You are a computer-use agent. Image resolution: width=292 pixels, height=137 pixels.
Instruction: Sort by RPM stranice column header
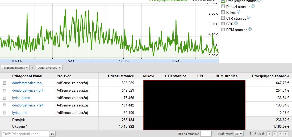click(x=227, y=76)
